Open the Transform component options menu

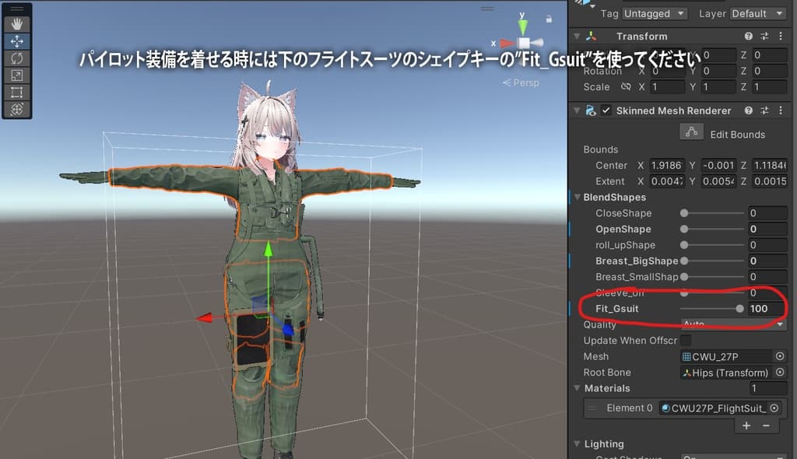coord(781,36)
